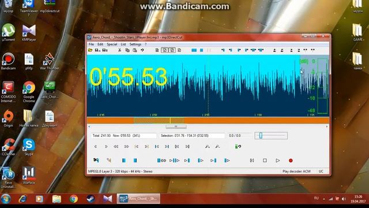Open Bandicam desktop icon
This screenshot has height=208, width=369.
click(8, 61)
